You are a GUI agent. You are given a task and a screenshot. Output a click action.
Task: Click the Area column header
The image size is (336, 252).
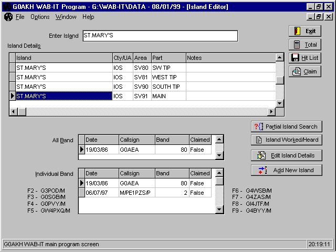[142, 58]
